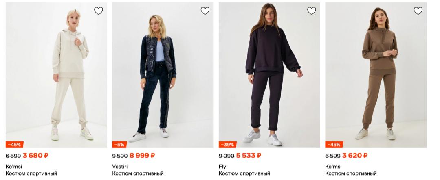Click the 8 999 ₽ sale price
The height and width of the screenshot is (180, 440).
point(142,155)
